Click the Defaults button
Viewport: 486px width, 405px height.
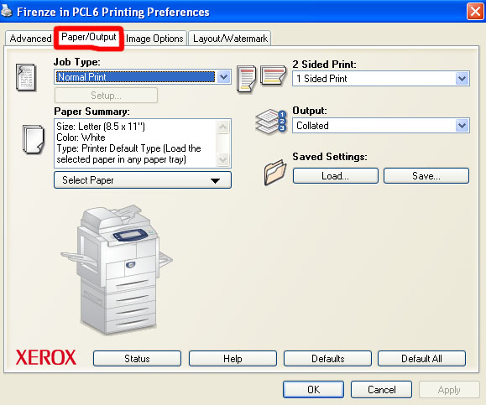[x=327, y=359]
